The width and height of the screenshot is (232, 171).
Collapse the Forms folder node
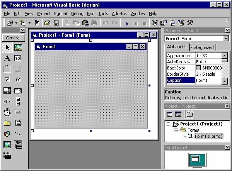176,130
